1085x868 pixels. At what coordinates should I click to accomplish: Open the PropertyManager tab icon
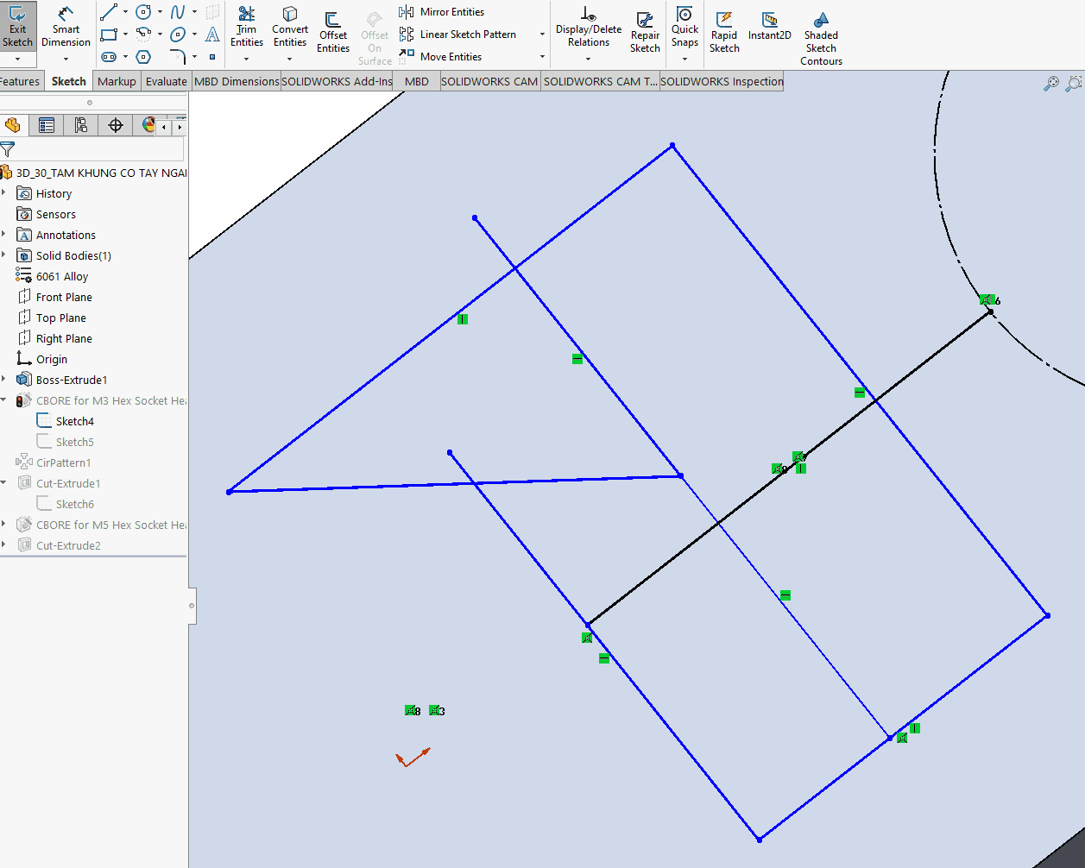(x=47, y=126)
